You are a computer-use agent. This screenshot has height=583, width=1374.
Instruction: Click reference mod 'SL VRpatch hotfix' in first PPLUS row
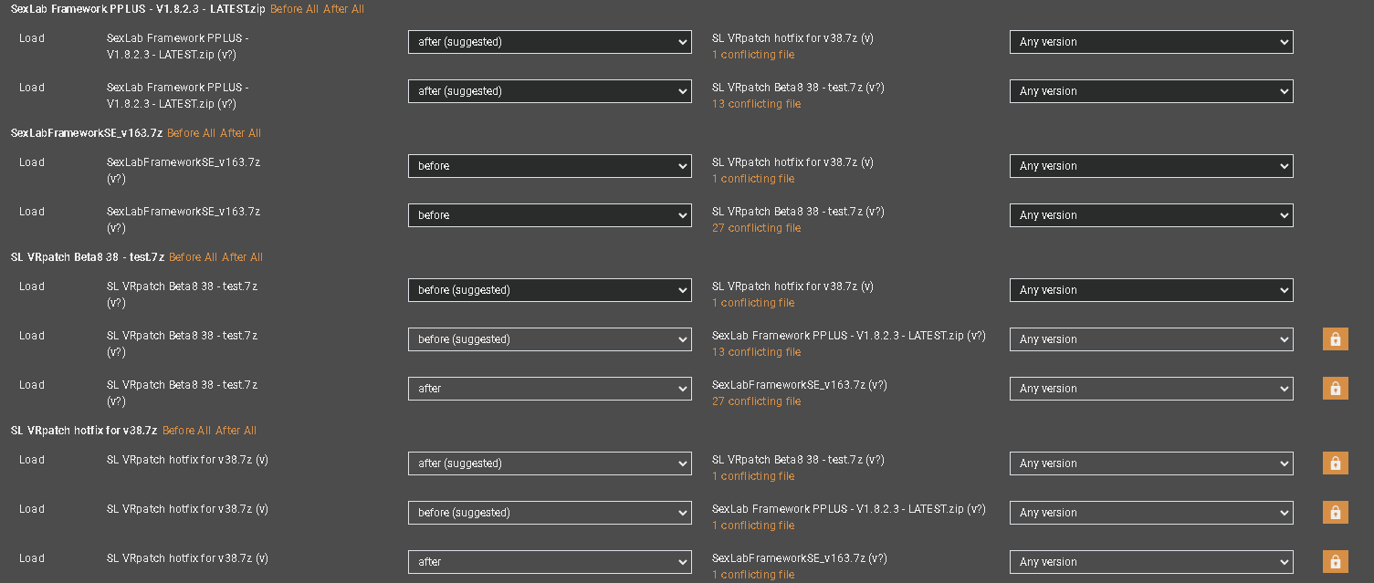click(792, 38)
